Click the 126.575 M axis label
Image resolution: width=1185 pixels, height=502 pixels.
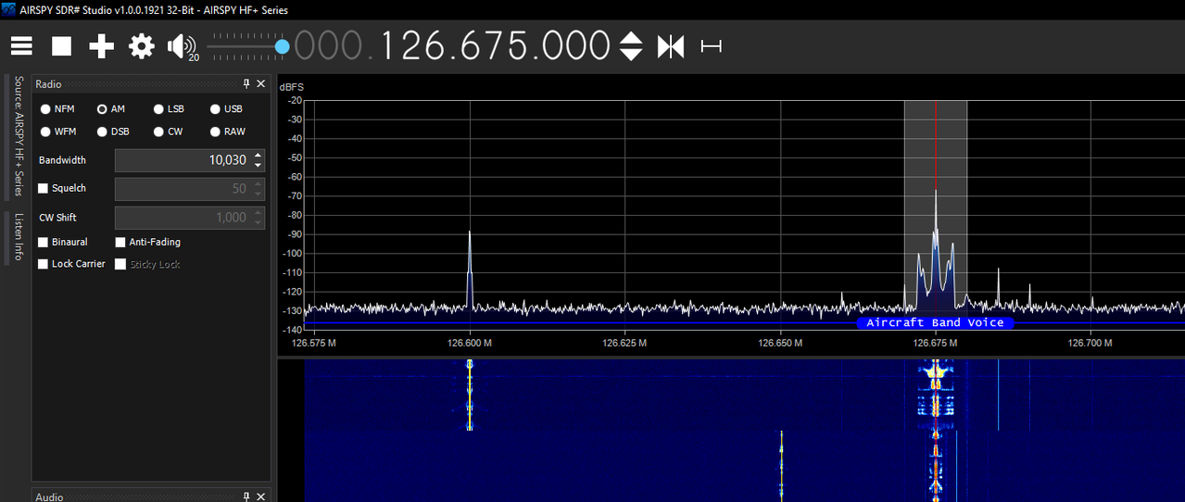tap(314, 343)
